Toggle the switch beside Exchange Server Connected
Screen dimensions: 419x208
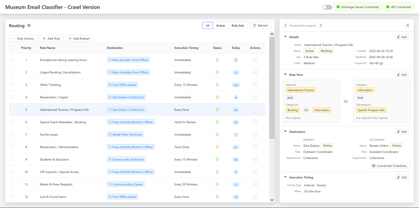(327, 7)
